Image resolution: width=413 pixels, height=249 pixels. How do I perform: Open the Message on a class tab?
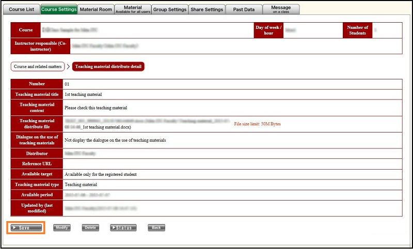(281, 9)
